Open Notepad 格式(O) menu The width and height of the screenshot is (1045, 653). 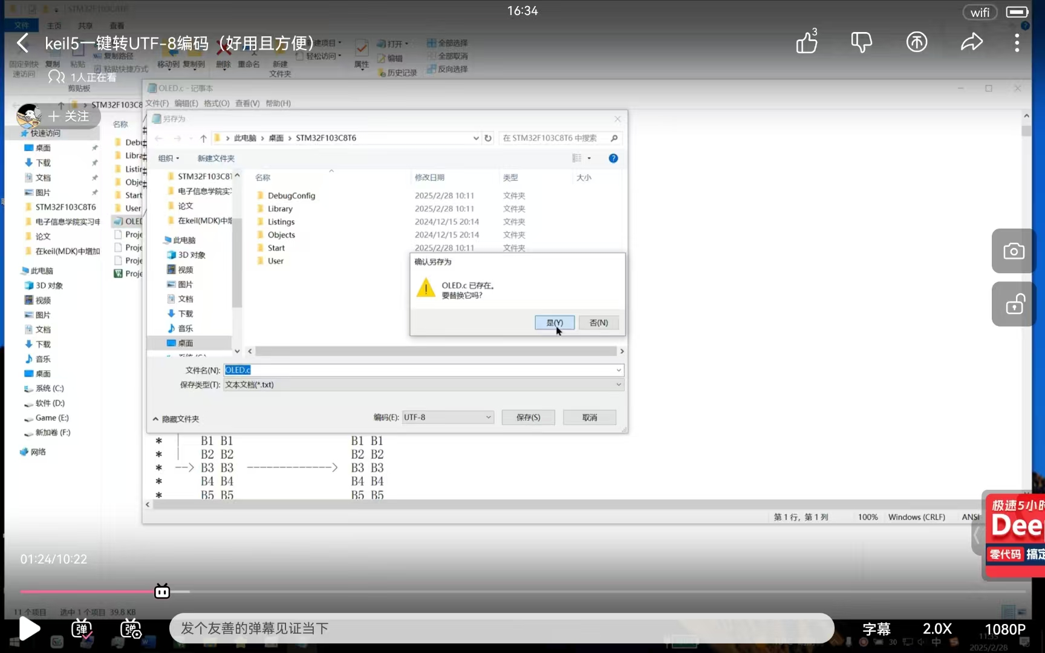point(216,103)
